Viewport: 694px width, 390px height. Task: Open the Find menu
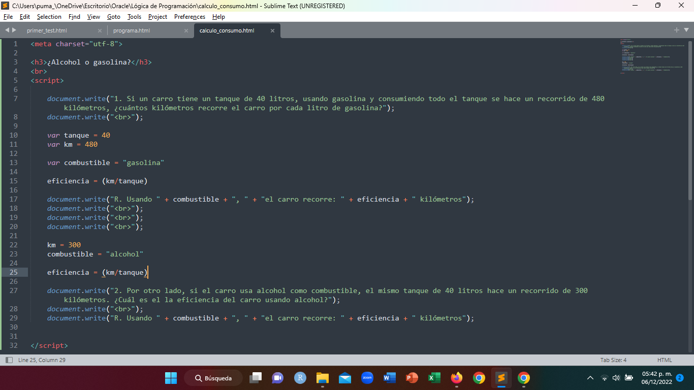pyautogui.click(x=74, y=17)
